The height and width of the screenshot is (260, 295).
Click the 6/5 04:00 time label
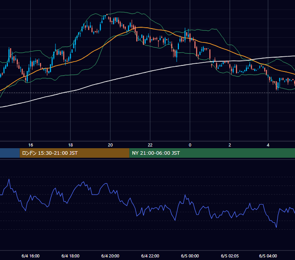point(268,256)
